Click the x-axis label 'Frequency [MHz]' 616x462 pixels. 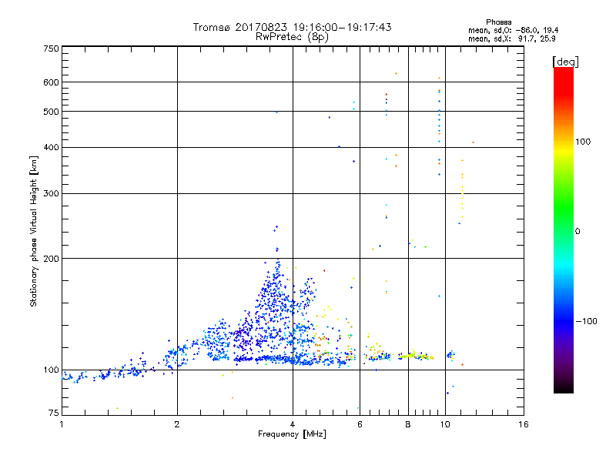292,434
